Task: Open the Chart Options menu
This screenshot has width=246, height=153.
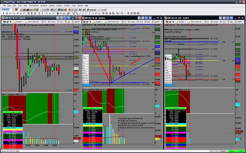Action: pyautogui.click(x=33, y=5)
